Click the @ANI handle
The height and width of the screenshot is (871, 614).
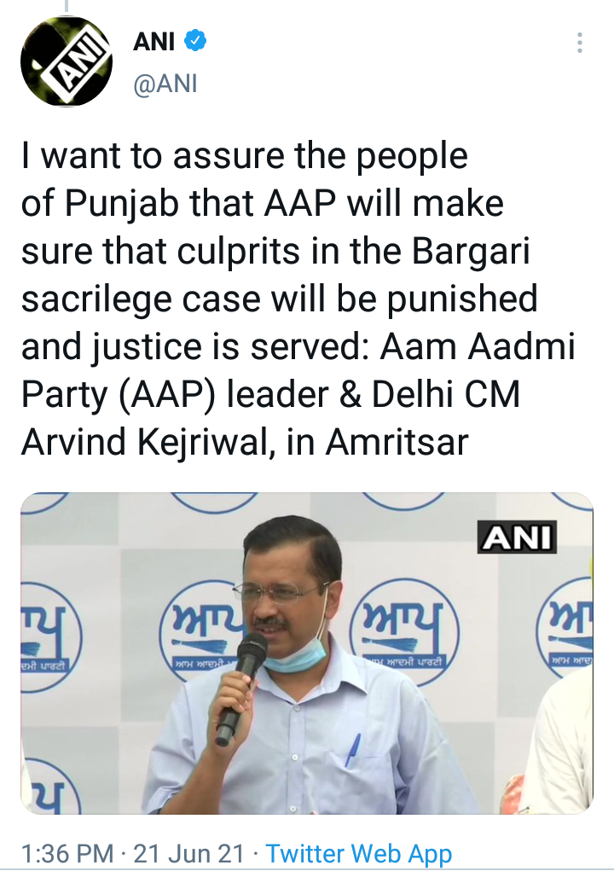pyautogui.click(x=165, y=84)
